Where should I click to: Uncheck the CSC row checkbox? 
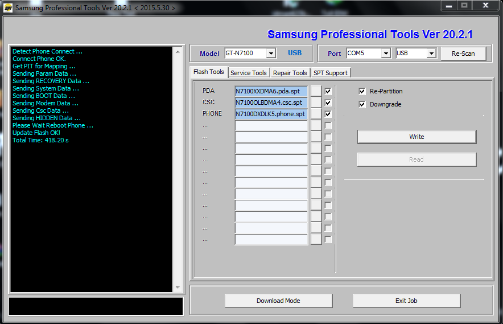(328, 102)
